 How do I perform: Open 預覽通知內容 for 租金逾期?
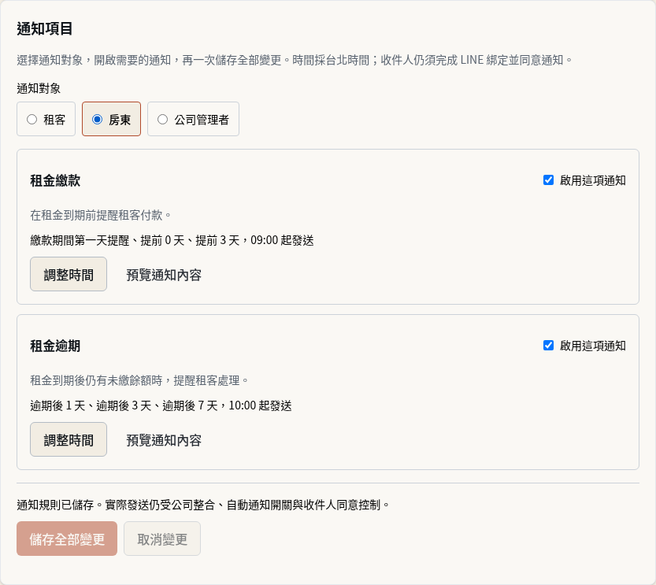(164, 440)
